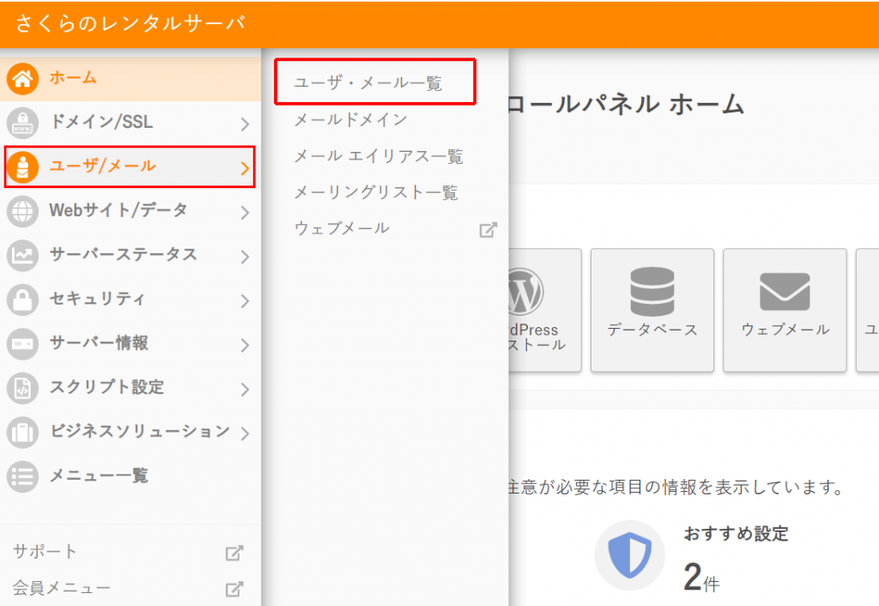Click the セキュリティ padlock icon
879x606 pixels.
22,300
